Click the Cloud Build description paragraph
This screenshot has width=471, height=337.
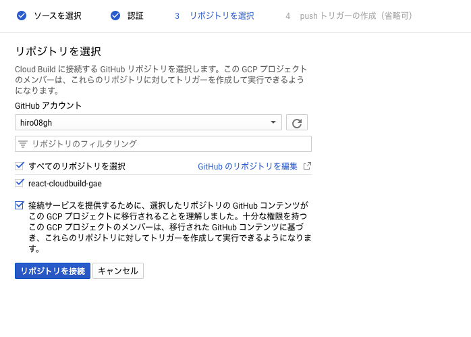point(161,80)
